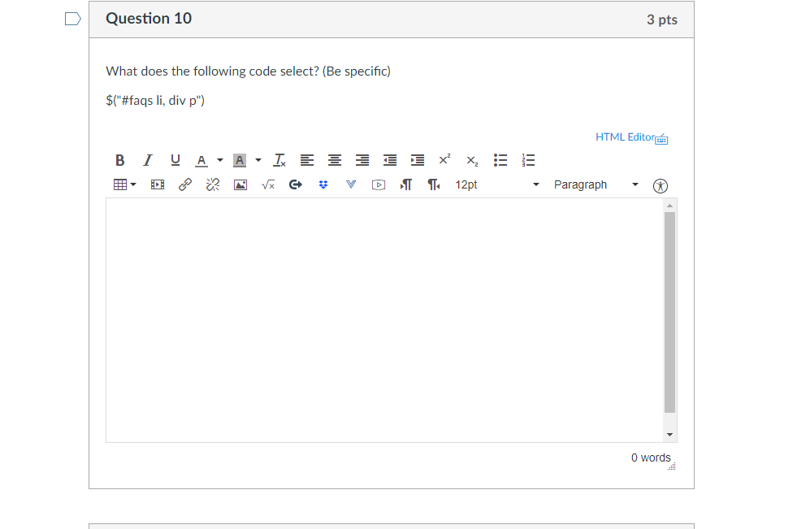The height and width of the screenshot is (529, 797).
Task: Align text left
Action: [307, 161]
